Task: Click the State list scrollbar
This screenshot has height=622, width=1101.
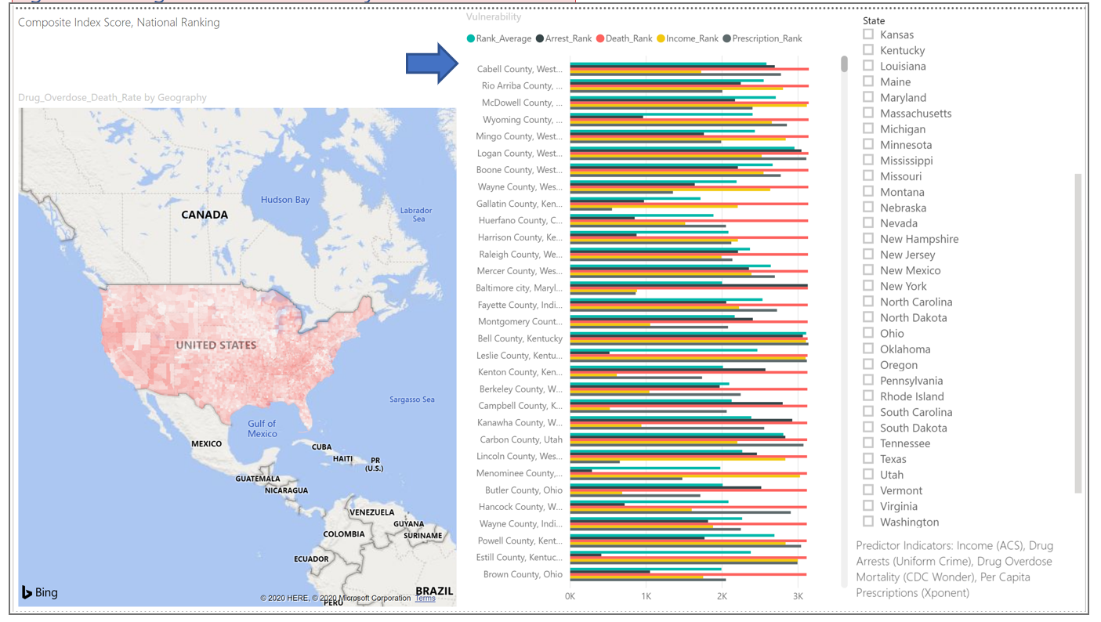Action: [1078, 334]
